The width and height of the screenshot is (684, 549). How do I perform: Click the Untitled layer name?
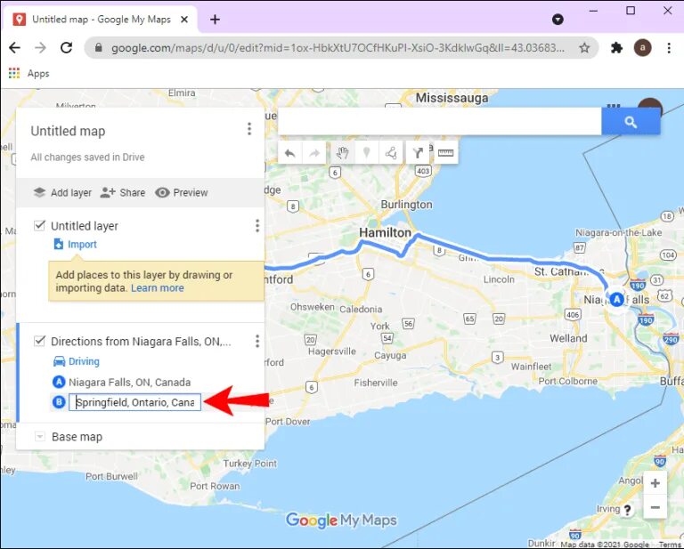85,226
